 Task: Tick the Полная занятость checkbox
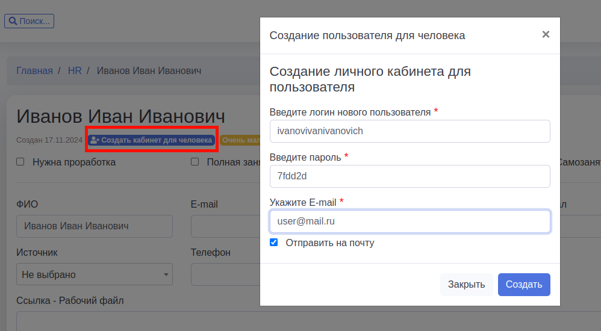(x=195, y=162)
